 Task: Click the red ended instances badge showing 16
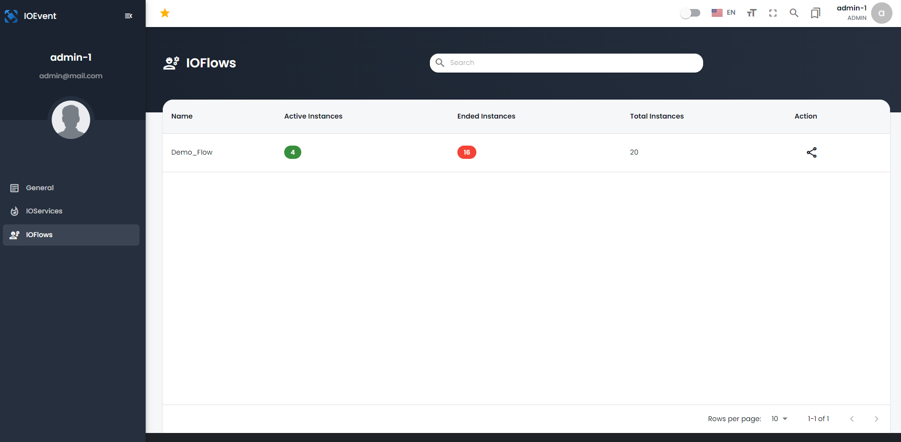click(466, 152)
